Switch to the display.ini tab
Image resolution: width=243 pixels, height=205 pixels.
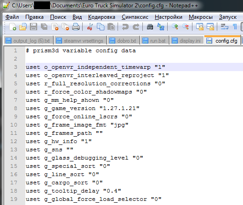coord(187,41)
